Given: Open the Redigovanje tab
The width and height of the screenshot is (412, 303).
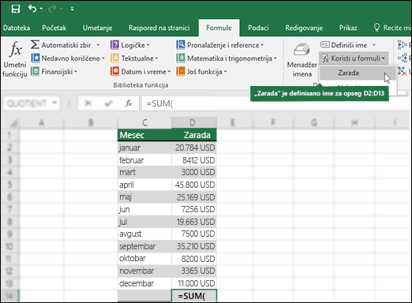Looking at the screenshot, I should (304, 28).
